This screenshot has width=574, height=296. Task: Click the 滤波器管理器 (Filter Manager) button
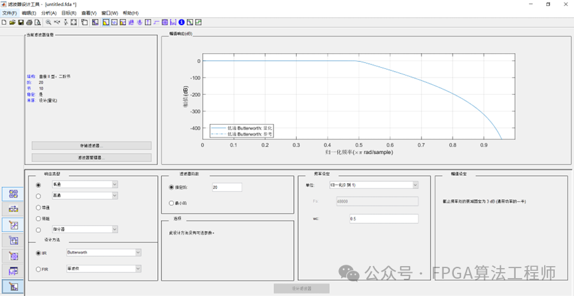[x=92, y=158]
